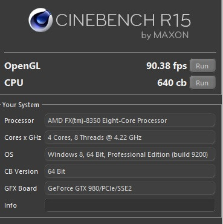Click the CPU benchmark label
This screenshot has height=224, width=223.
click(14, 83)
